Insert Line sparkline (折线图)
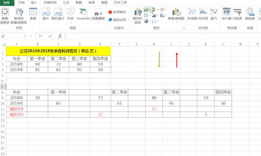The image size is (261, 156). [x=192, y=14]
